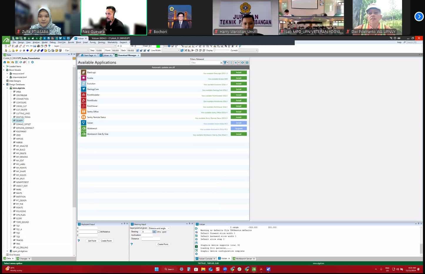
Task: Click the BlastLogic application icon
Action: click(84, 72)
